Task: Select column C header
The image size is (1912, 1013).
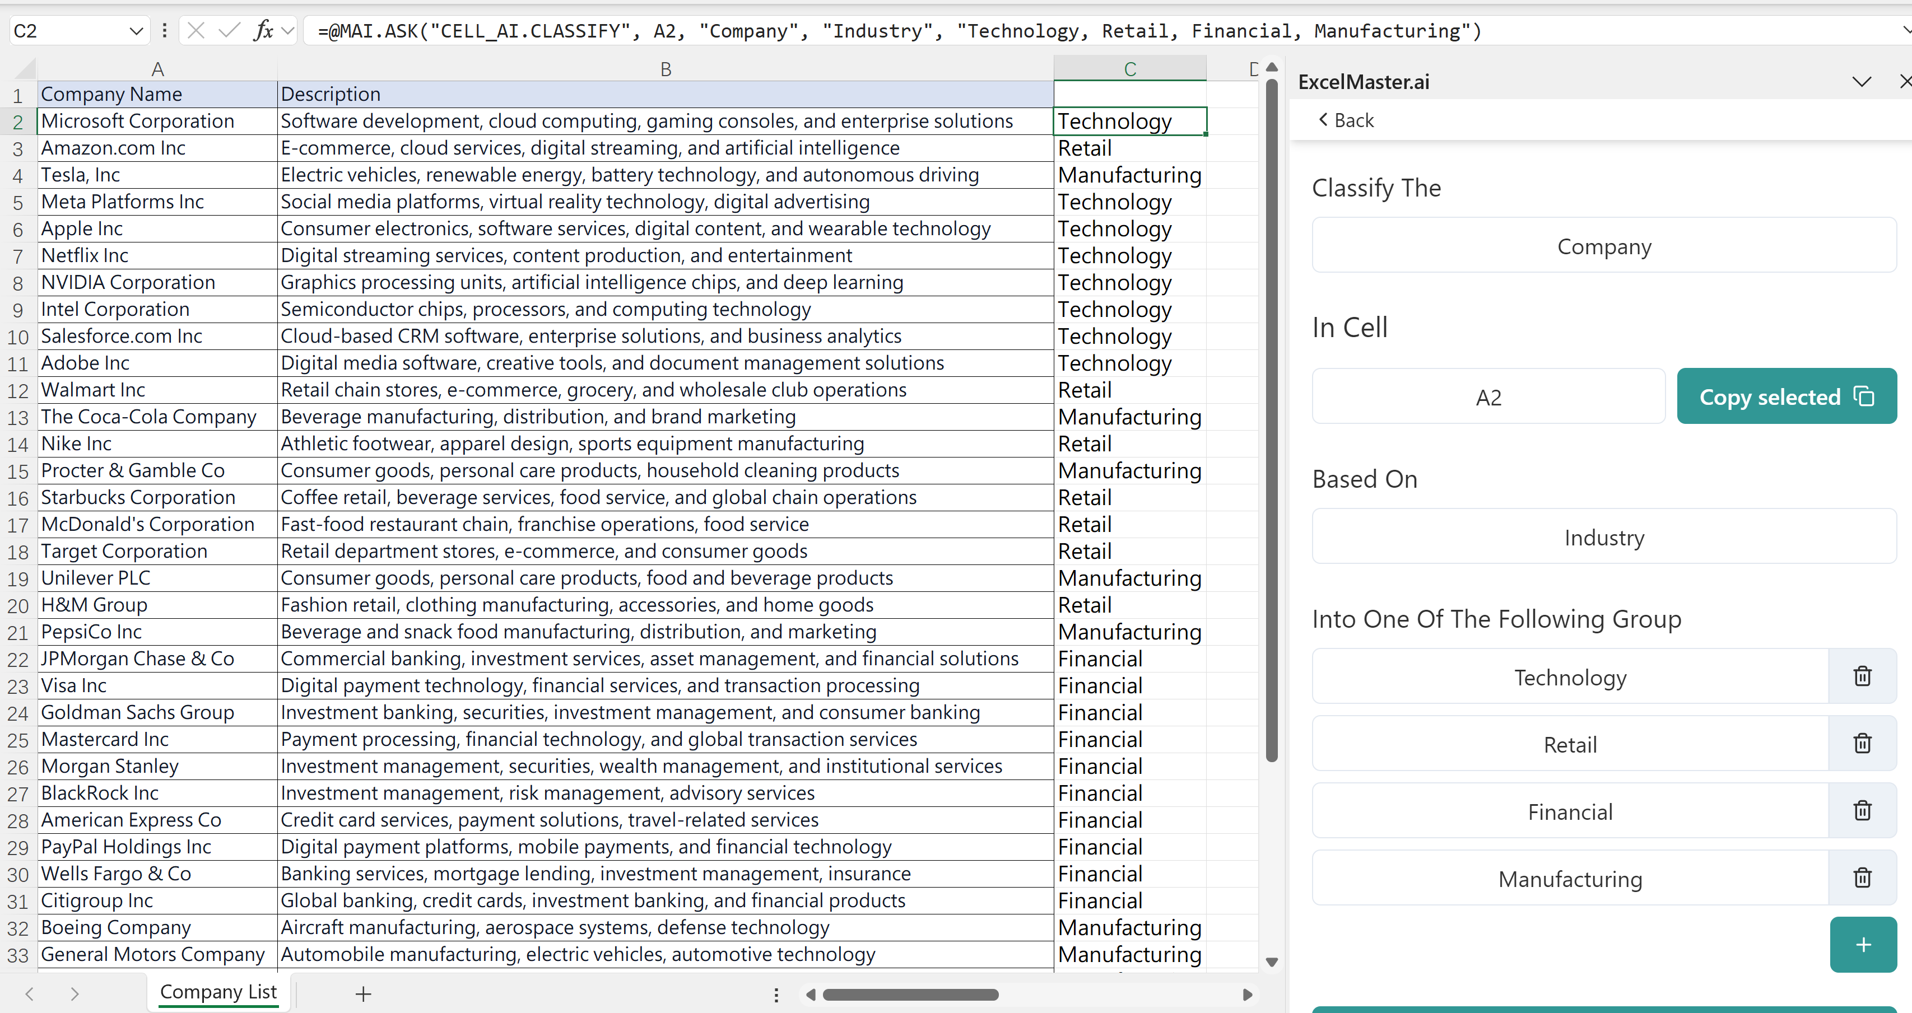Action: coord(1130,69)
